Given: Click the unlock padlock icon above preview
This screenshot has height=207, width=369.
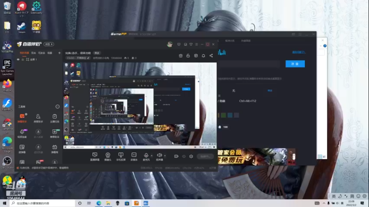Looking at the screenshot, I should (x=188, y=56).
